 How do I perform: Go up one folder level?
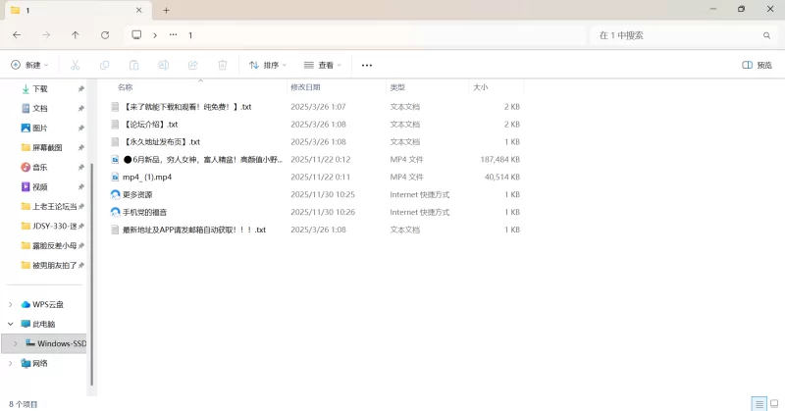pyautogui.click(x=76, y=34)
